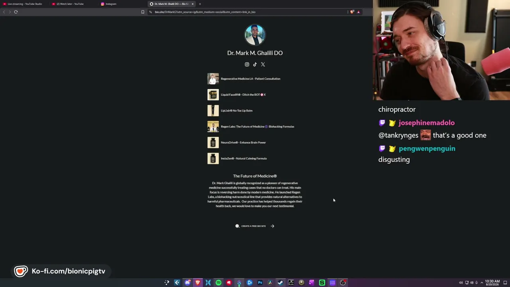Click Create a Free Bio Site link
The width and height of the screenshot is (510, 287).
coord(253,226)
